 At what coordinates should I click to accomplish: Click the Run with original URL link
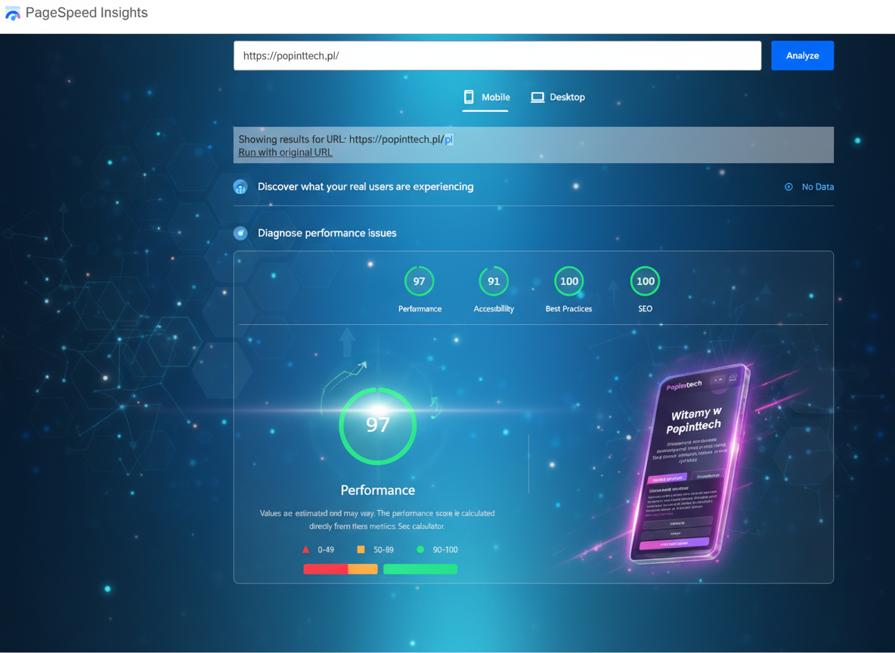point(286,153)
